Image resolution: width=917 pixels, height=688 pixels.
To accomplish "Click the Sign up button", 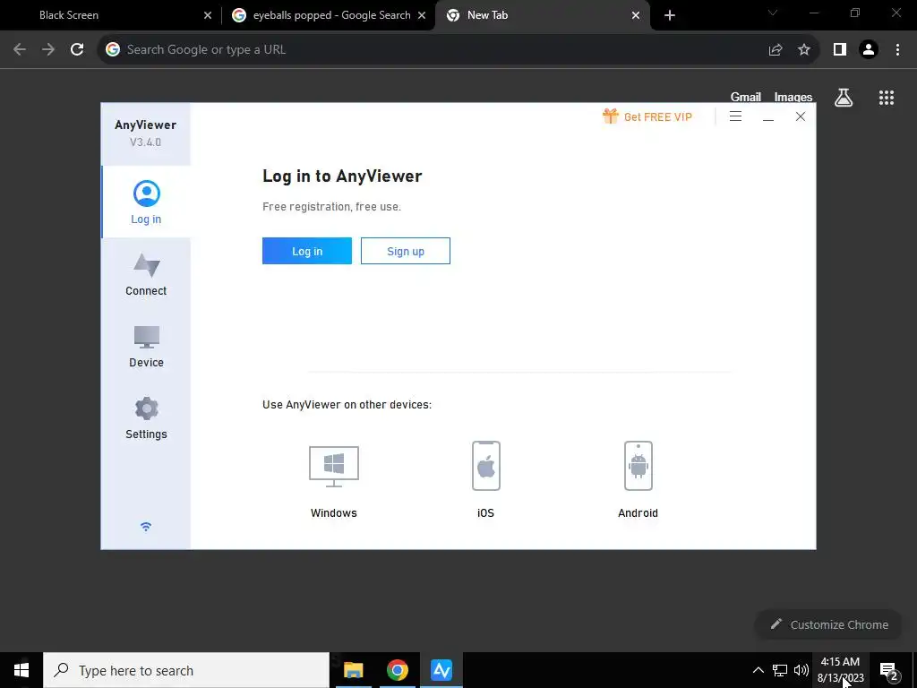I will 406,251.
